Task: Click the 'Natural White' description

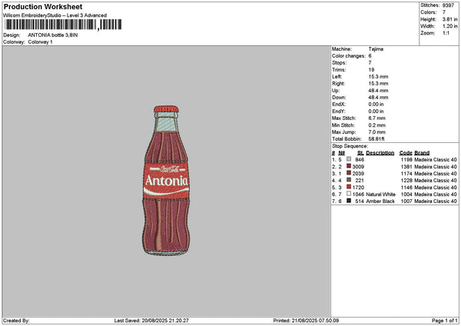Action: tap(381, 195)
